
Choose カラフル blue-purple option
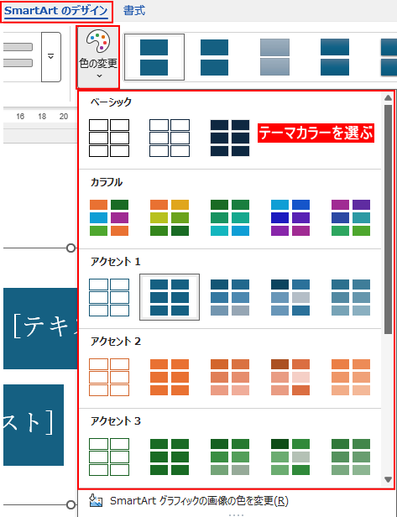[290, 217]
